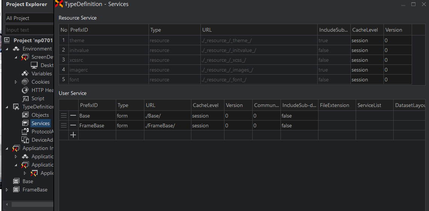Click the Project root icon

pyautogui.click(x=7, y=40)
